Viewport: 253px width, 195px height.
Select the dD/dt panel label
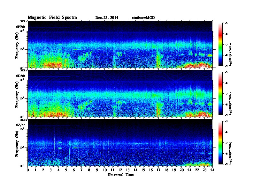click(x=20, y=76)
